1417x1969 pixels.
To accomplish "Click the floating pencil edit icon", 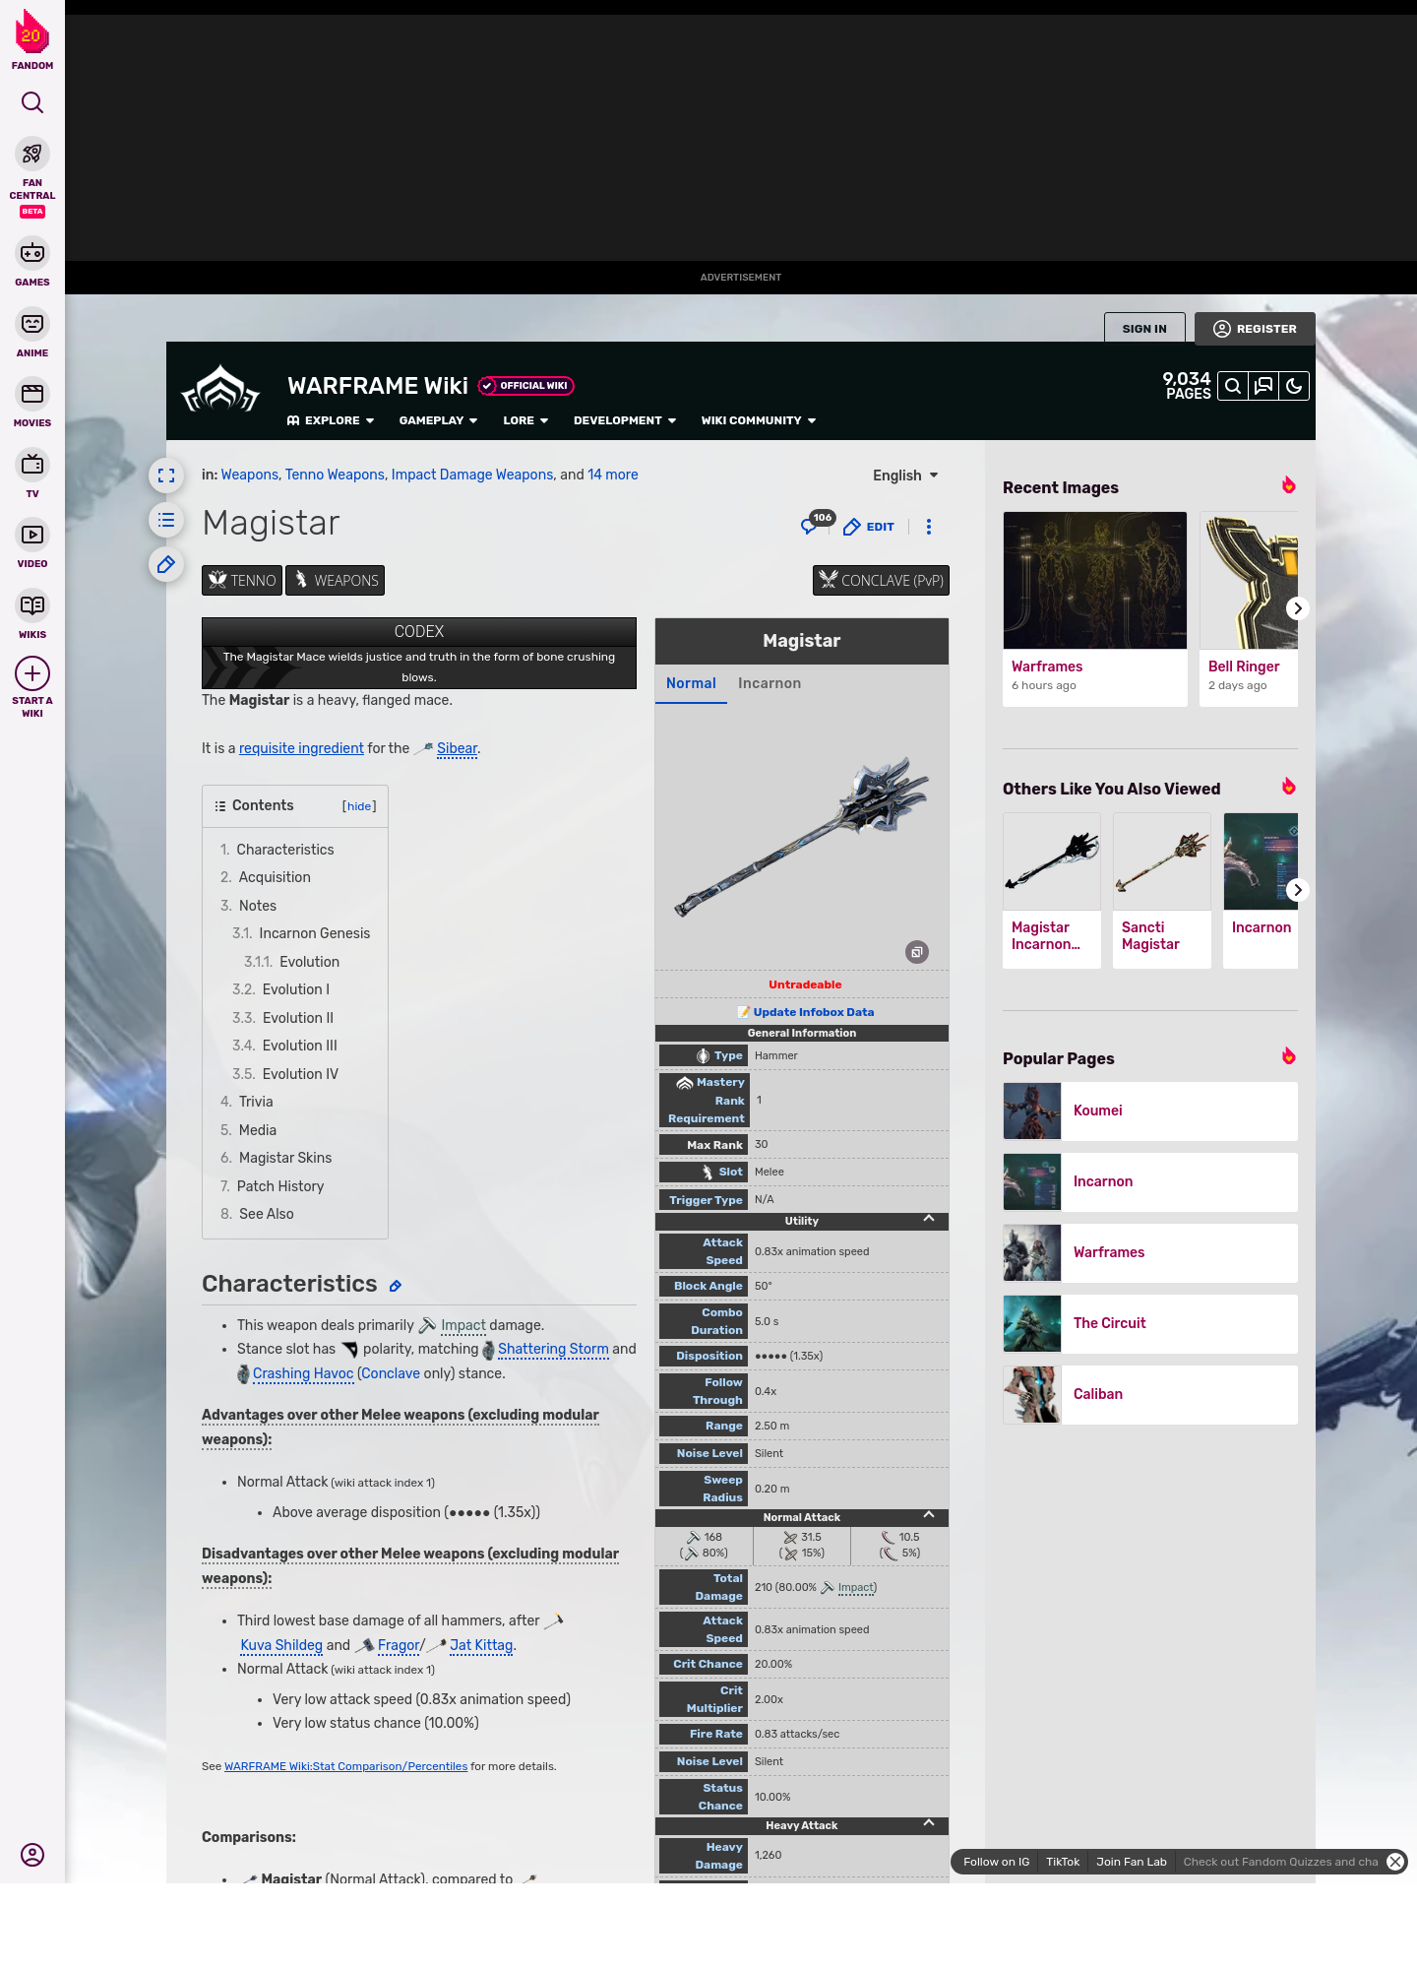I will tap(166, 564).
